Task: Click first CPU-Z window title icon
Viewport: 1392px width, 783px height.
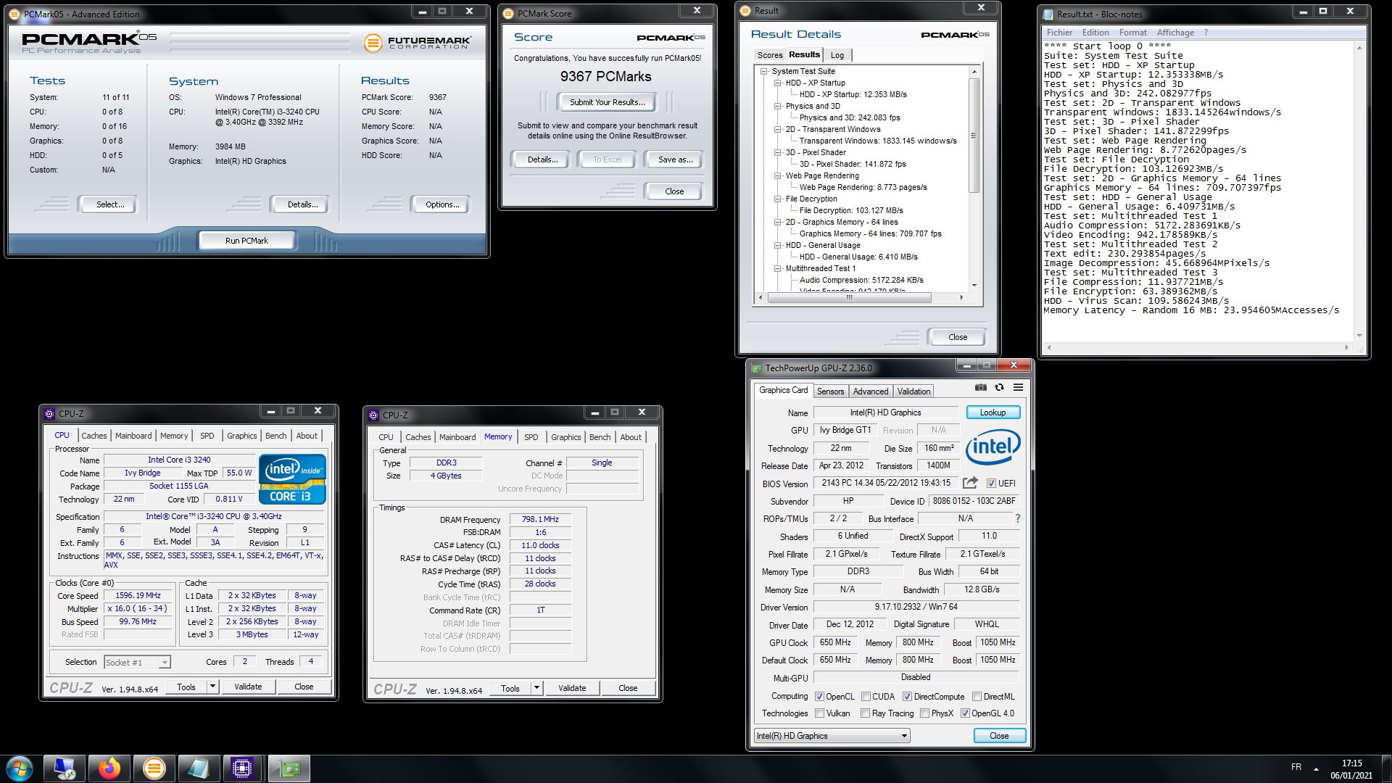Action: pos(49,414)
